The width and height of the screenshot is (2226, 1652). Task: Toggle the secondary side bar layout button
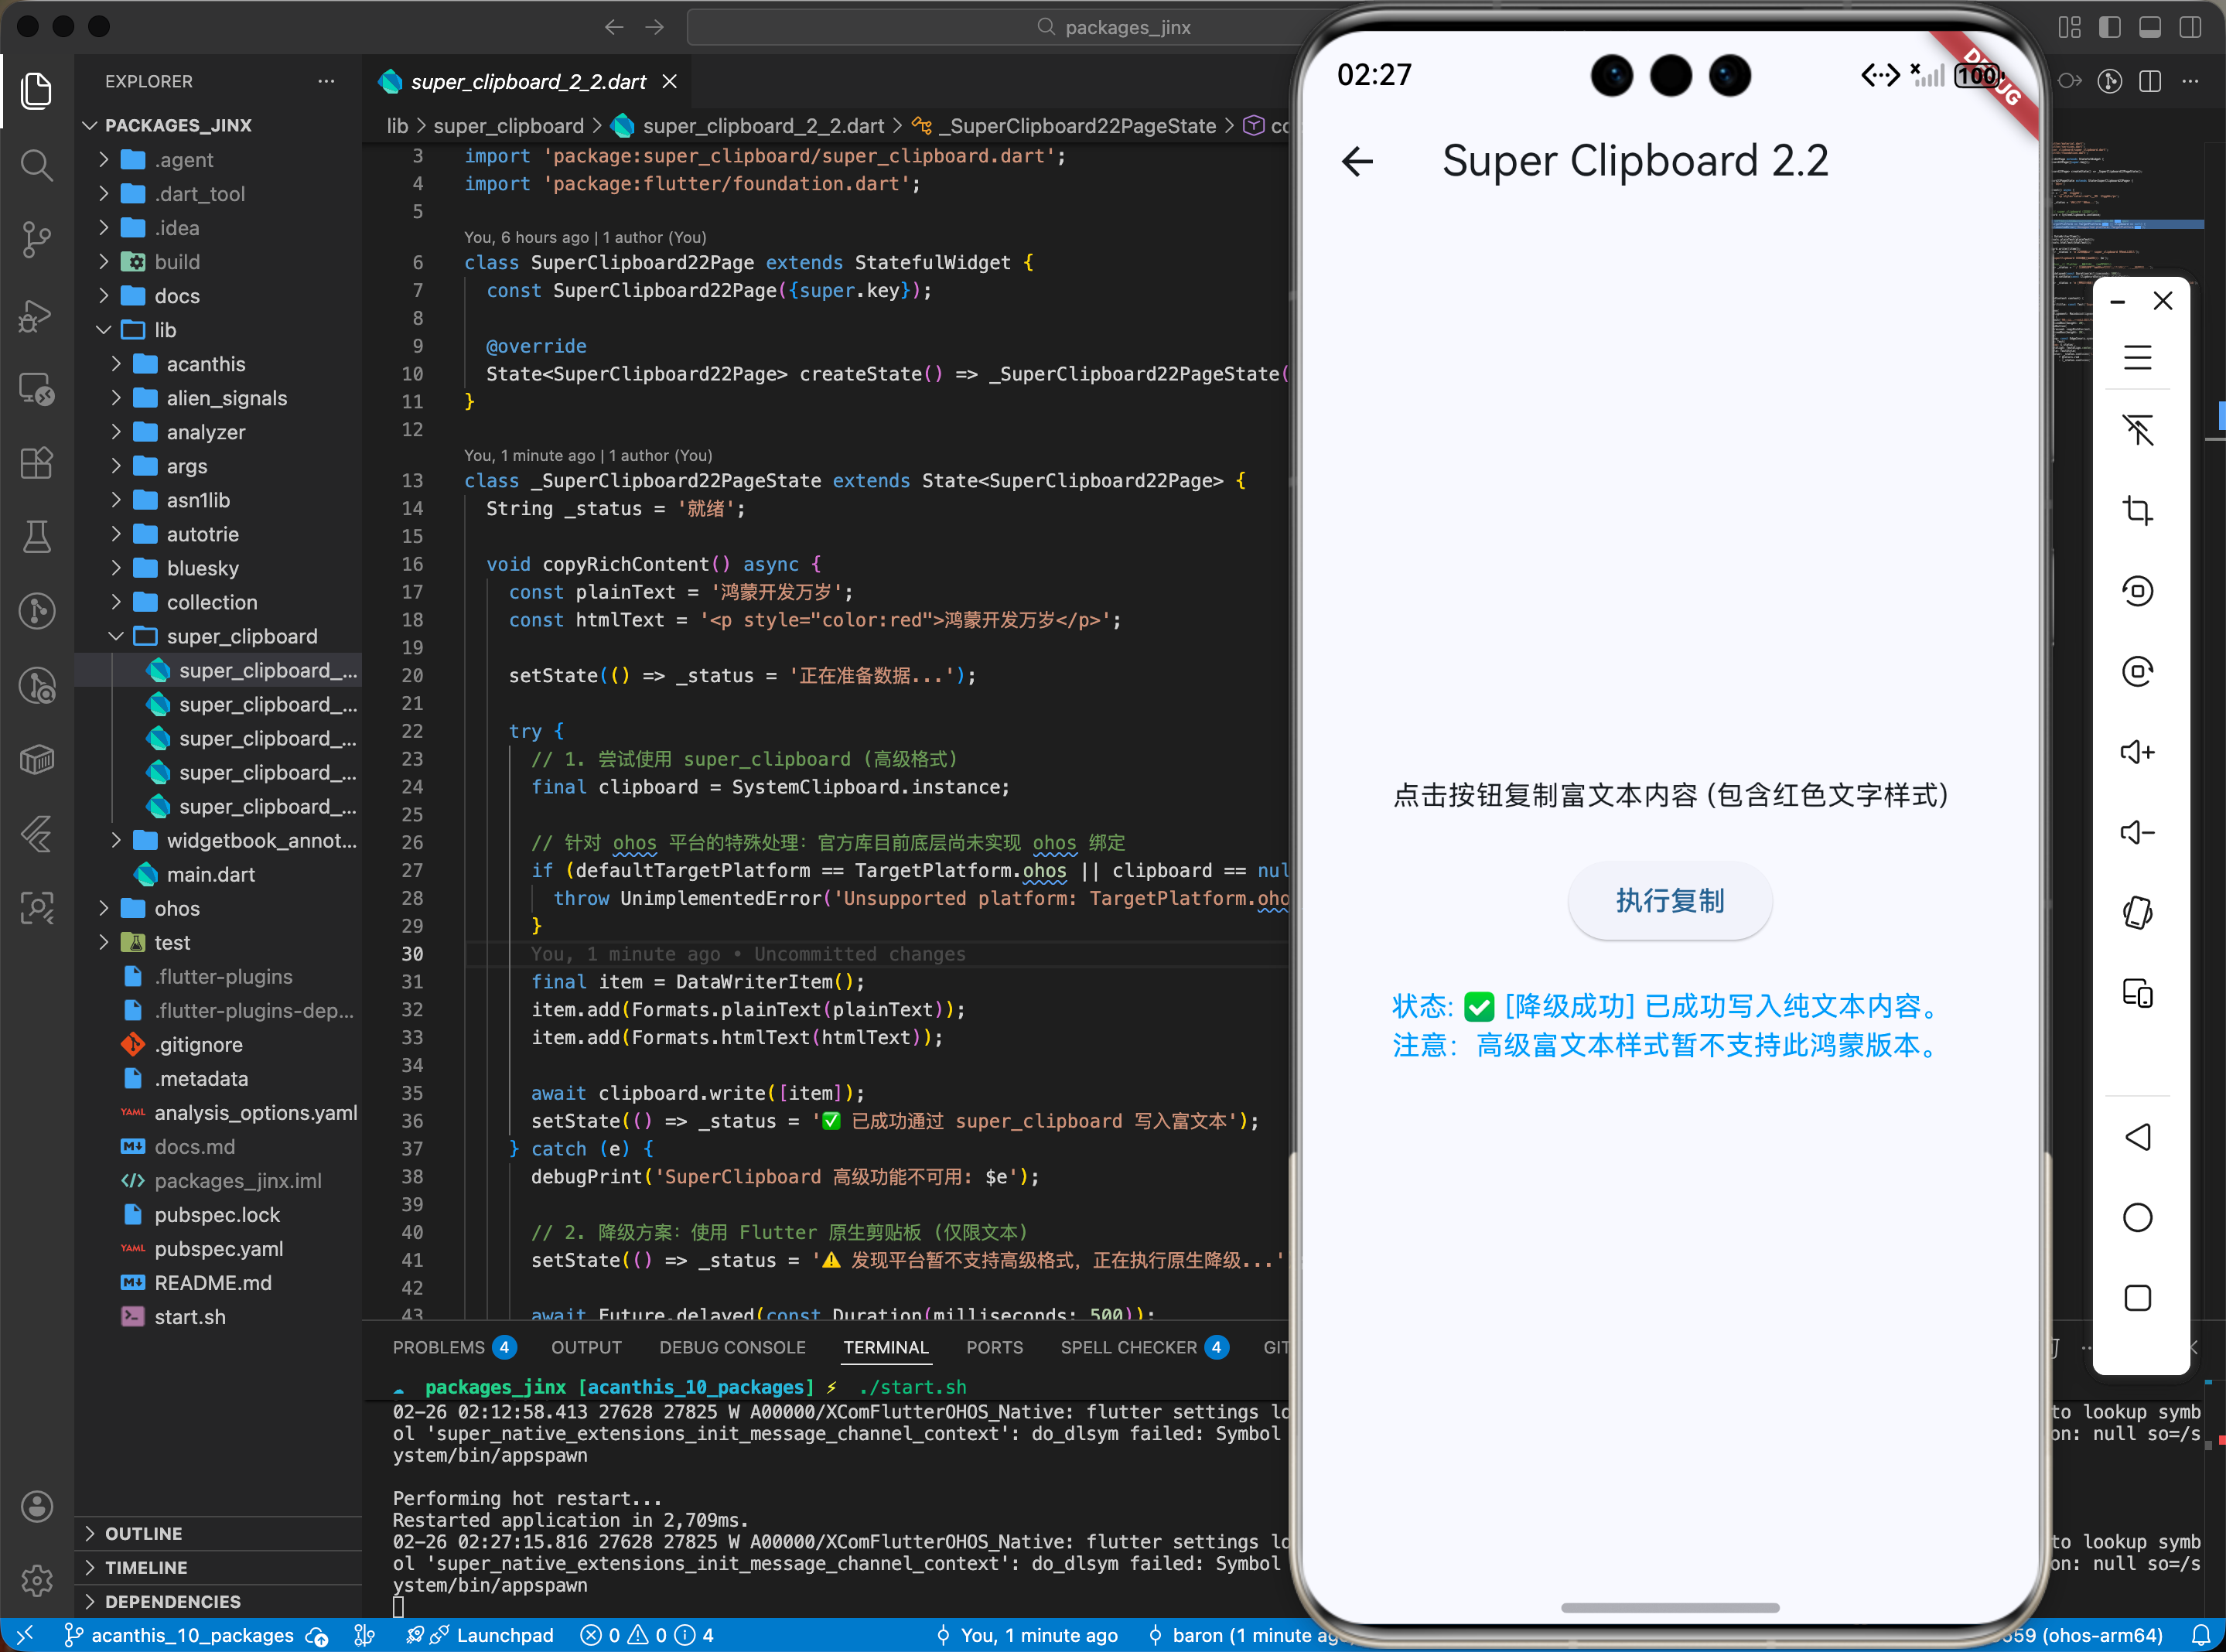[2190, 27]
